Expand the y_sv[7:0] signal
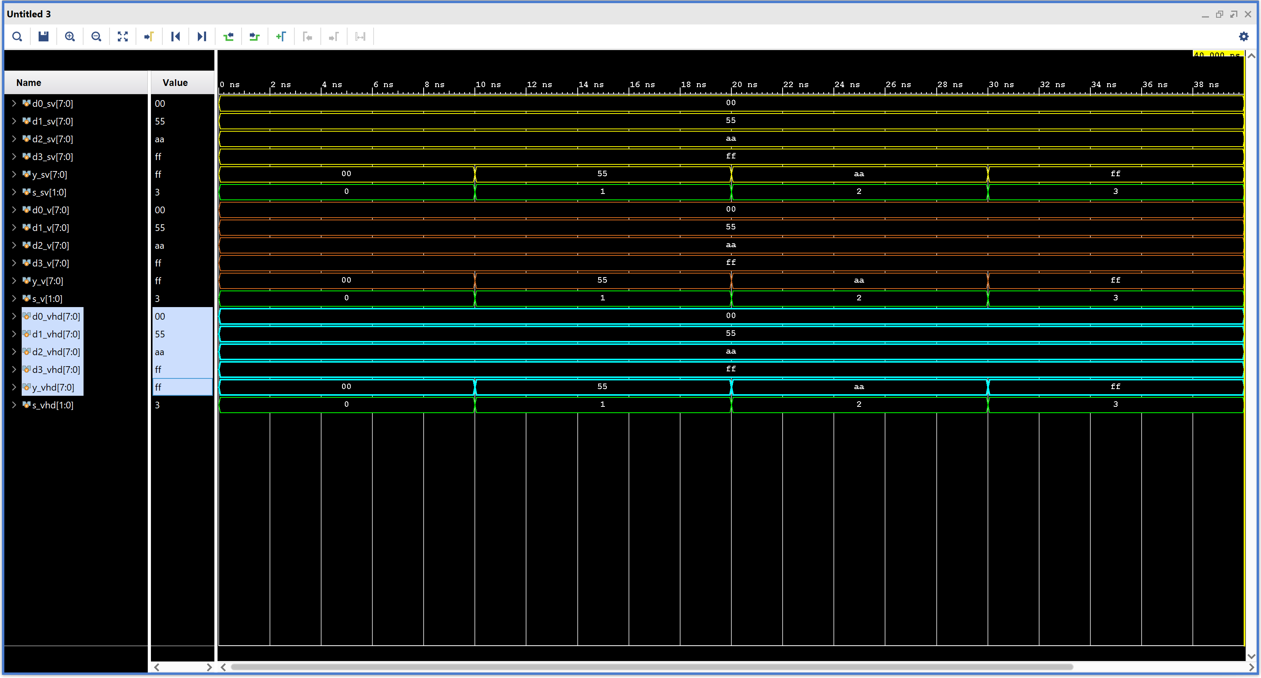The image size is (1261, 678). (x=14, y=174)
